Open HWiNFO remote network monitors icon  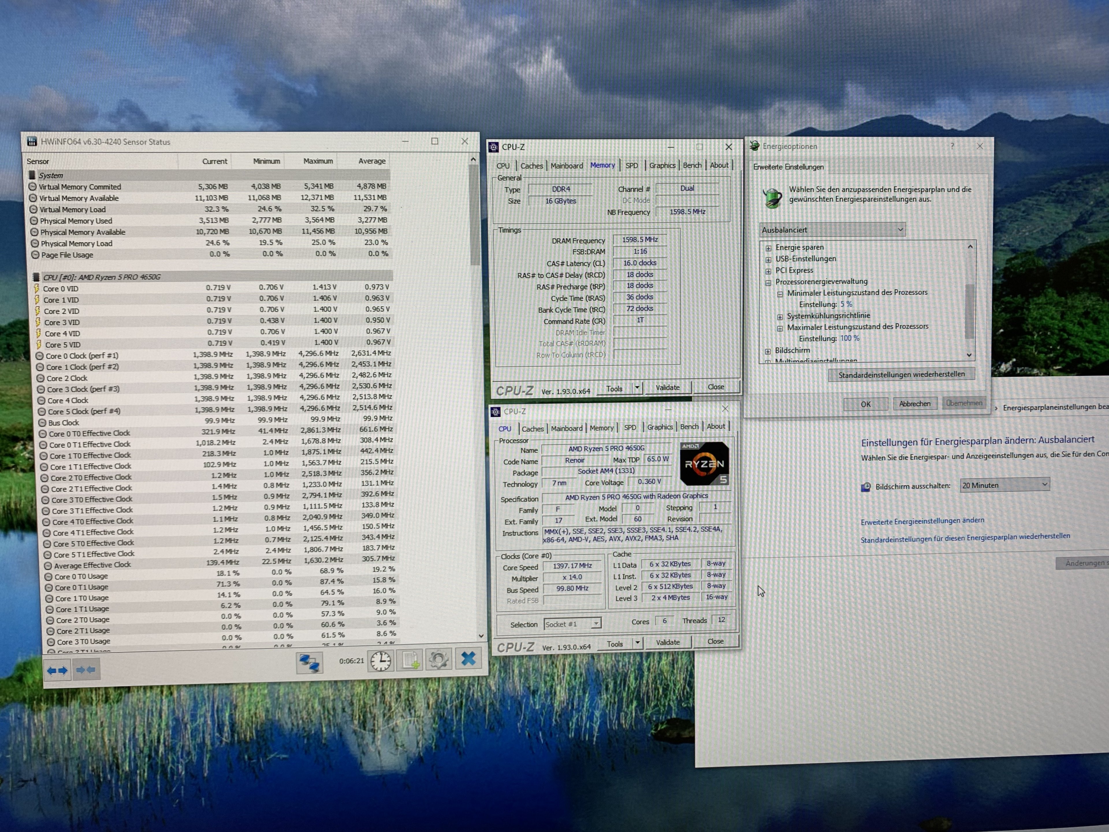coord(309,662)
